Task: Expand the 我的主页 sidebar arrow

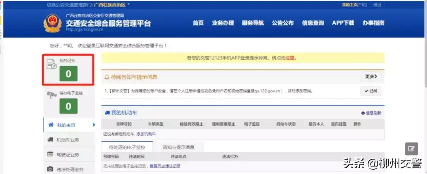Action: (x=94, y=125)
